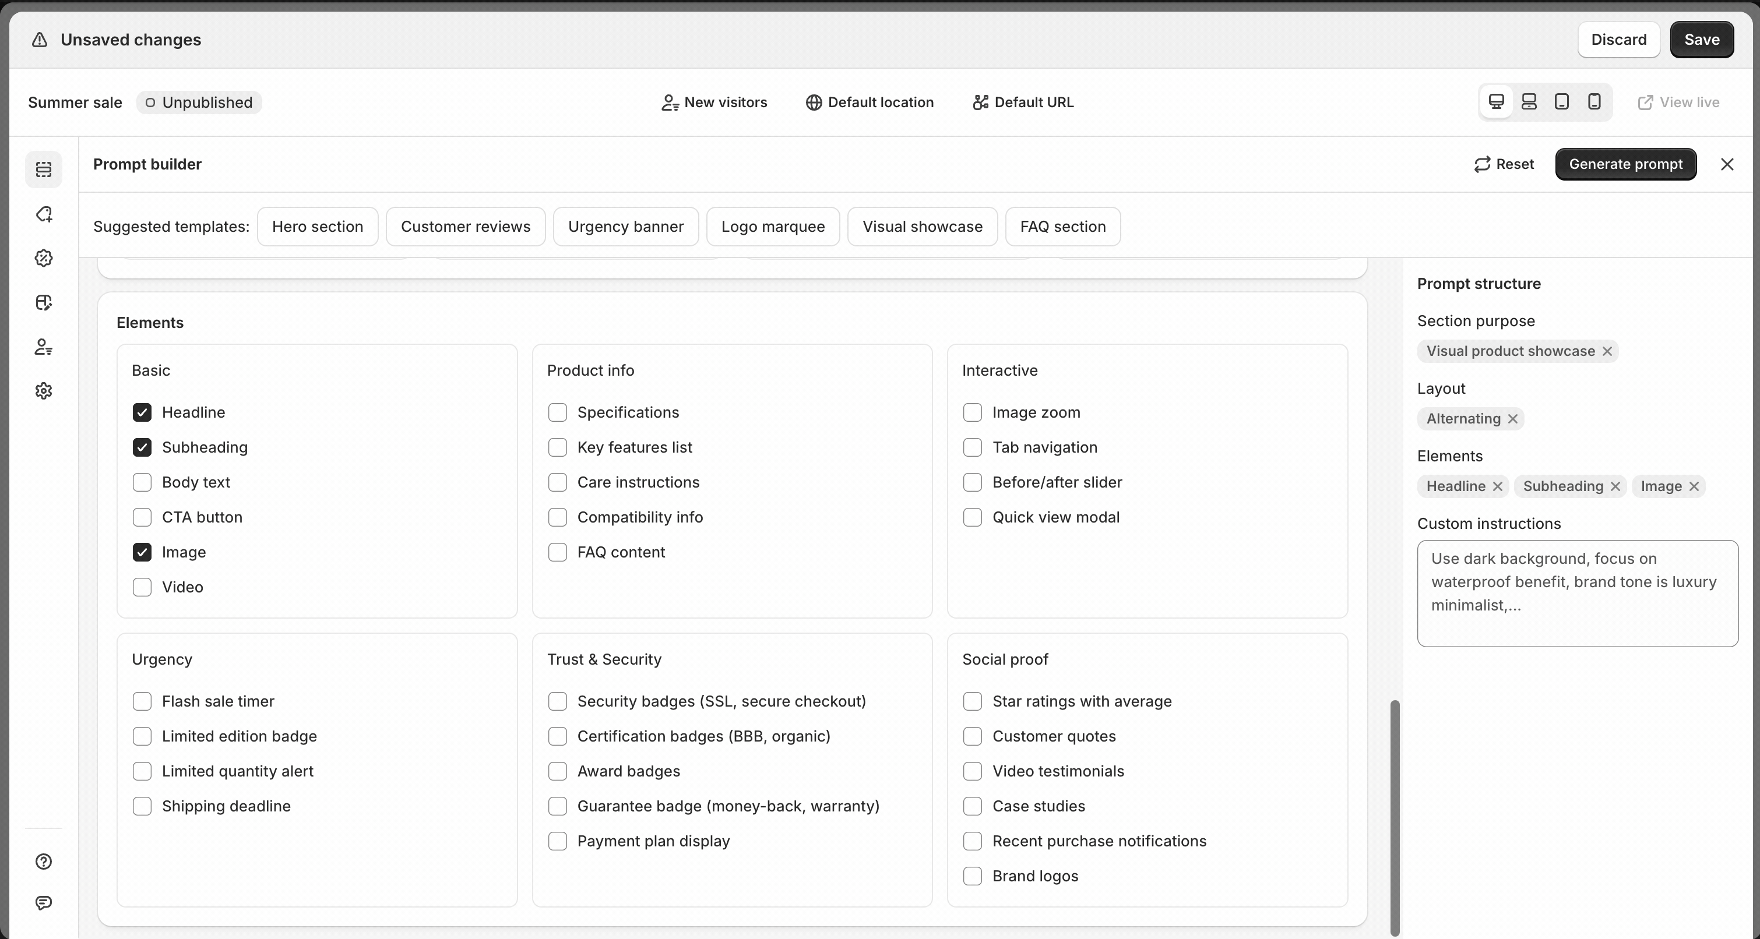Screen dimensions: 1760x939
Task: Select the Hero section template
Action: pyautogui.click(x=317, y=227)
